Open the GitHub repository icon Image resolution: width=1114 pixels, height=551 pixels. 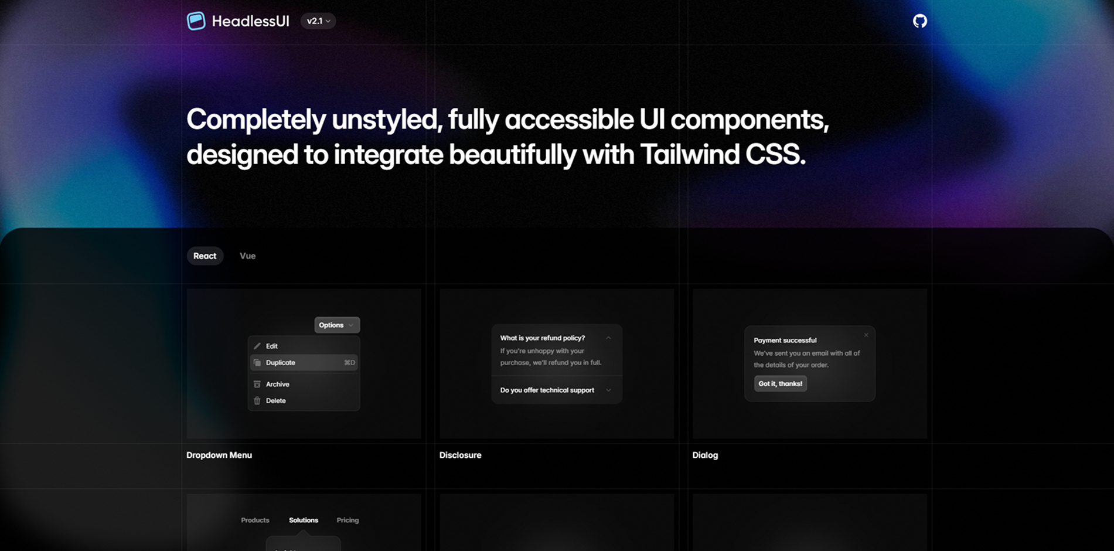click(920, 21)
